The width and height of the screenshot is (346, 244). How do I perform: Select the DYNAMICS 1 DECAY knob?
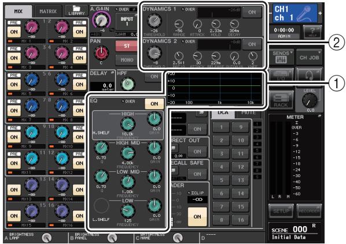[x=234, y=24]
